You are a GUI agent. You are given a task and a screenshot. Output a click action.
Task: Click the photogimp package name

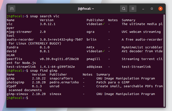[15, 82]
